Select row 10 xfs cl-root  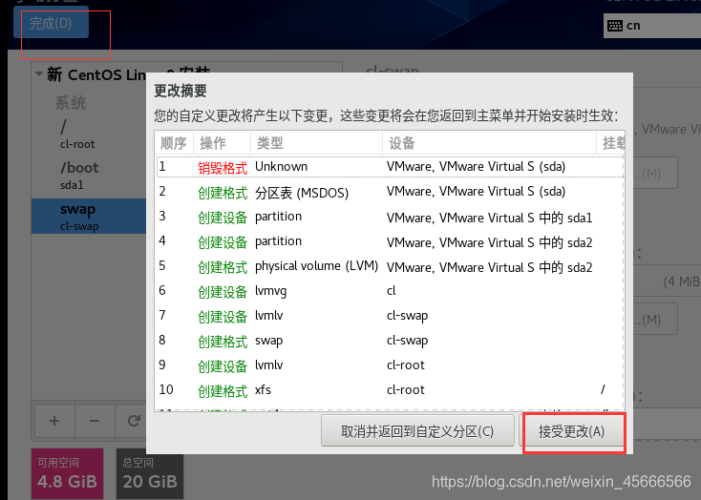click(x=390, y=390)
